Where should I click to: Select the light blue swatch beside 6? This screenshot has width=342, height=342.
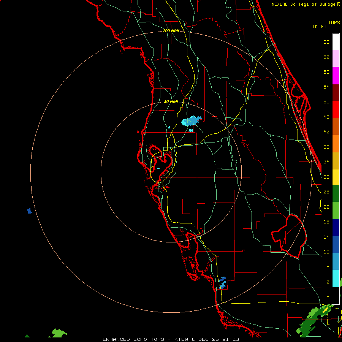click(x=336, y=261)
